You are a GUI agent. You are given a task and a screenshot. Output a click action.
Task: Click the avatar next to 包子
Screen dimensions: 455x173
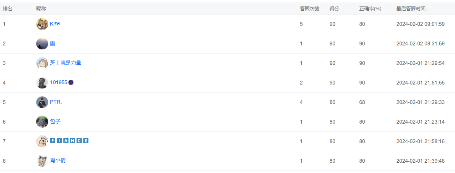[x=42, y=121]
